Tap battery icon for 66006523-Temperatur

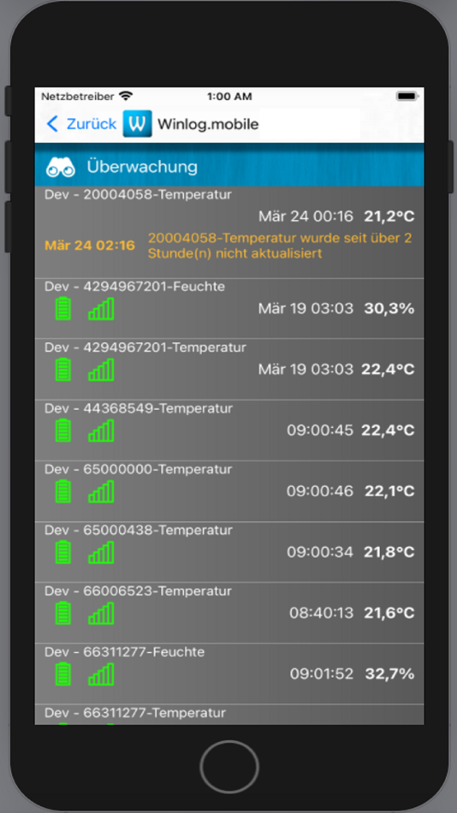point(63,613)
